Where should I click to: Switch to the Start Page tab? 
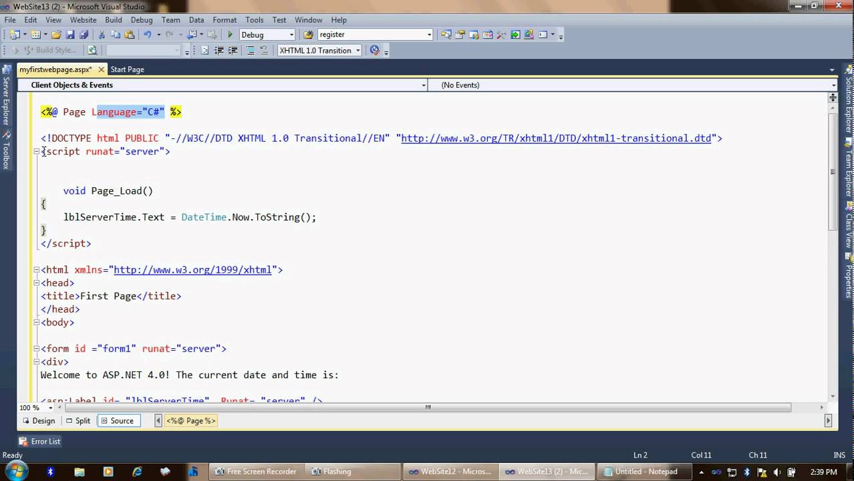point(127,69)
